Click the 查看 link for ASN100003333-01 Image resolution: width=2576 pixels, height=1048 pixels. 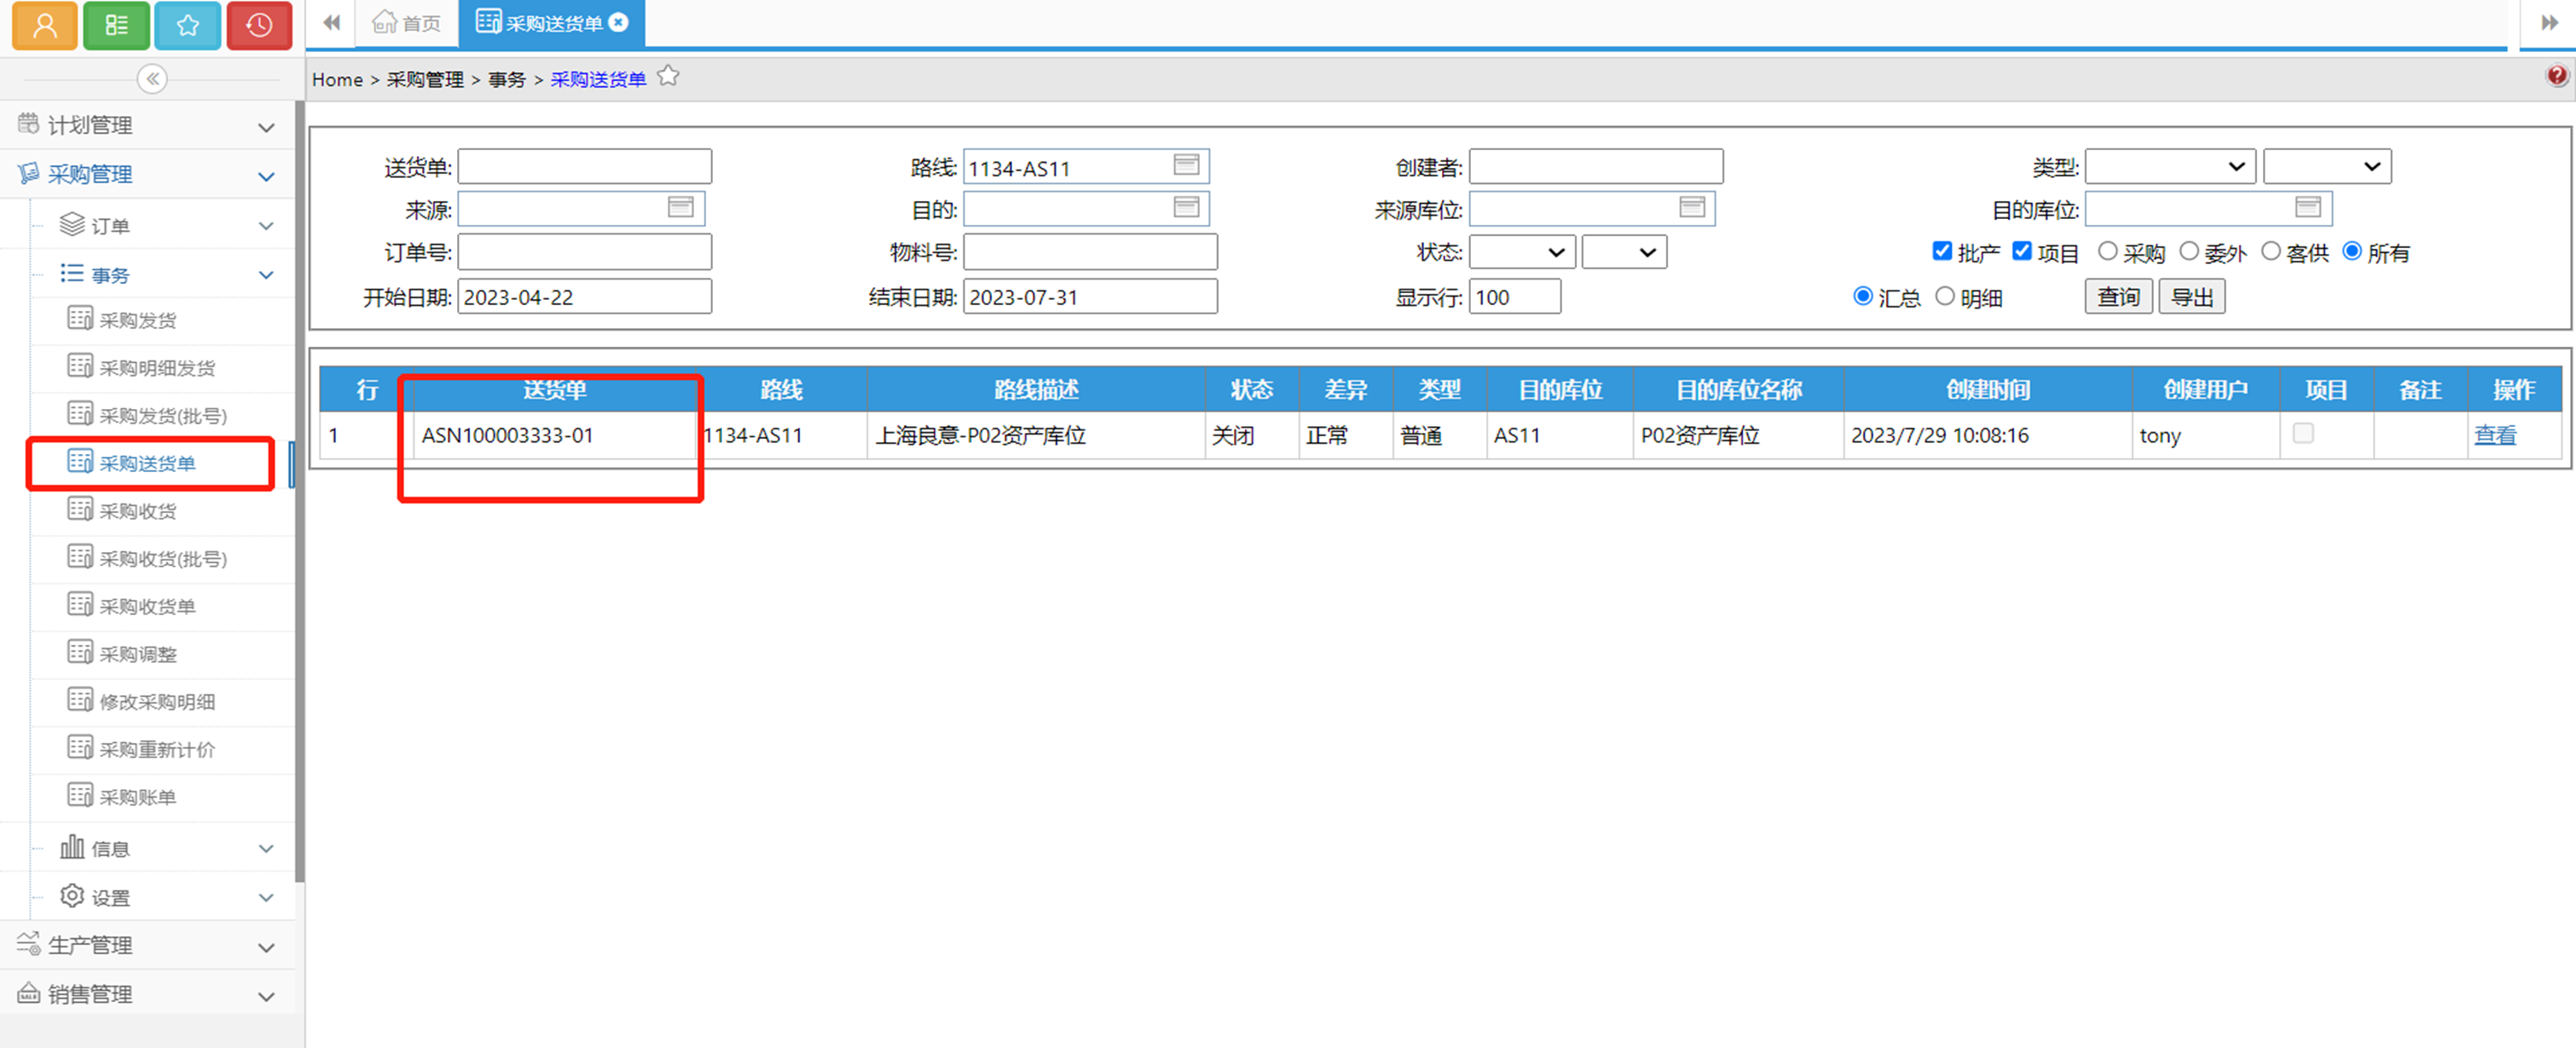pos(2495,435)
